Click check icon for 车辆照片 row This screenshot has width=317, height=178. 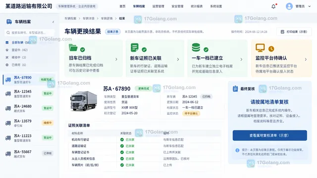[122, 165]
